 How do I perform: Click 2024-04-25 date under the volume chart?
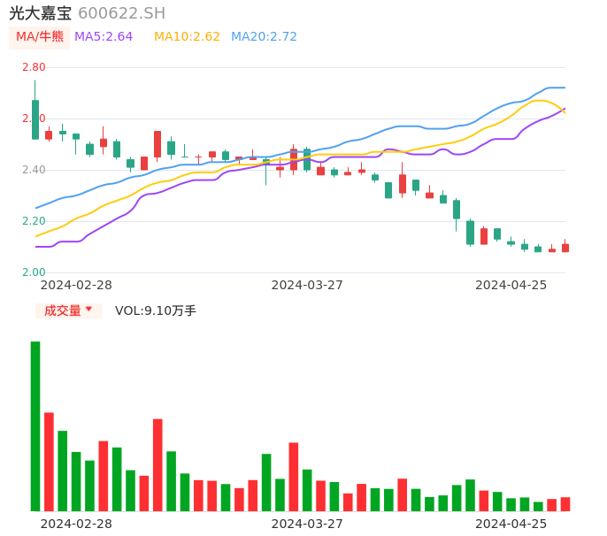(x=511, y=524)
